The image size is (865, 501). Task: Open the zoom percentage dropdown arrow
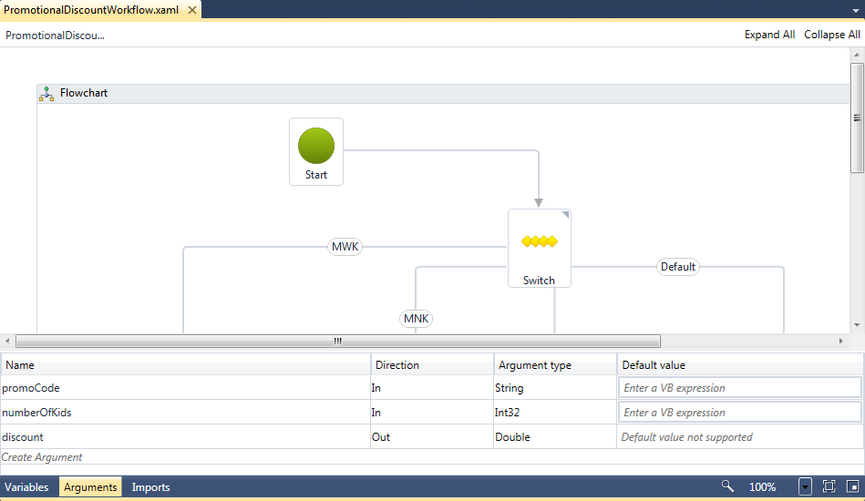click(806, 486)
